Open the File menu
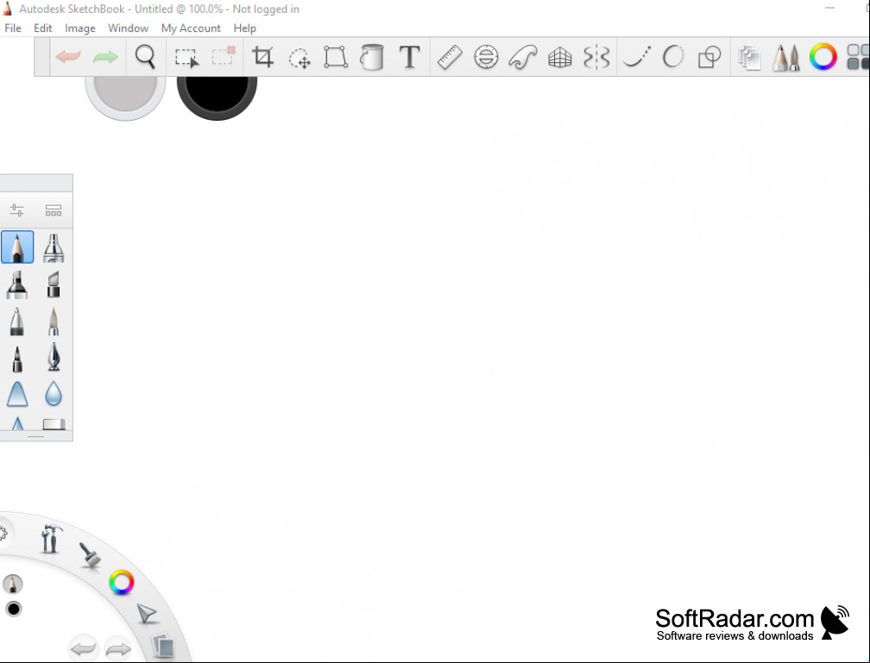Viewport: 870px width, 663px height. coord(13,28)
